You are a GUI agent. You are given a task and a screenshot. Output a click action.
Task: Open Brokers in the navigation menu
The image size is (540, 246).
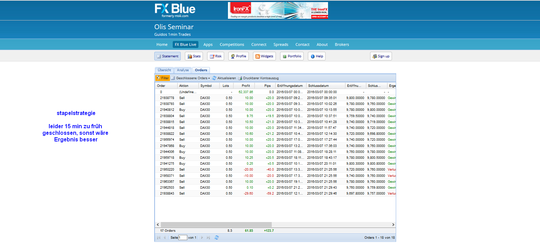click(x=342, y=44)
